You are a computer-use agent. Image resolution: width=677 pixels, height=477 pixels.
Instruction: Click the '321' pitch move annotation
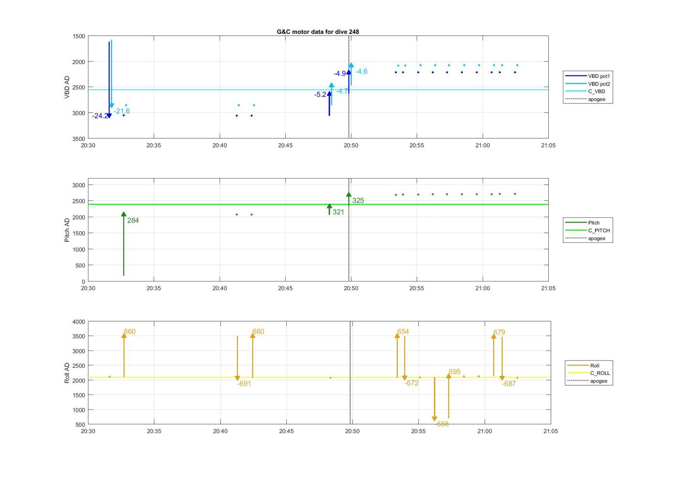pyautogui.click(x=338, y=212)
